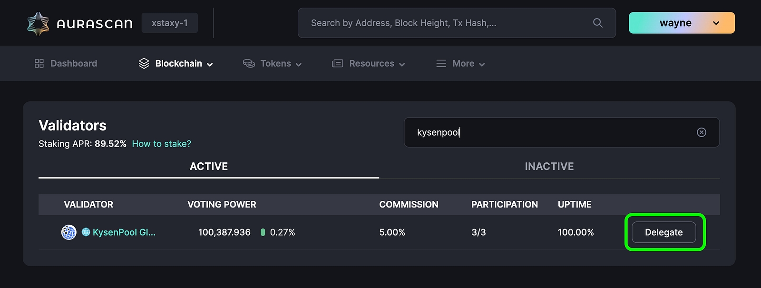Click the KysenPool validator avatar image
761x288 pixels.
[69, 232]
